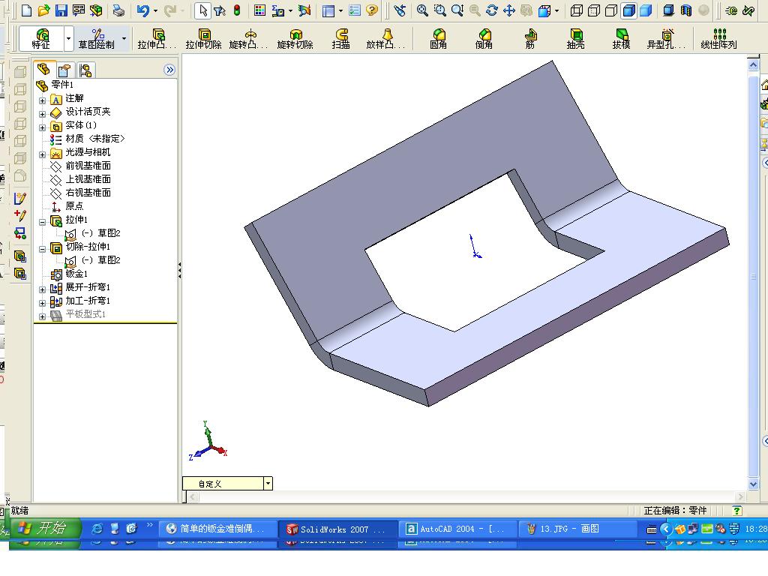This screenshot has height=576, width=768.
Task: Select the arrow Select tool
Action: pyautogui.click(x=202, y=10)
